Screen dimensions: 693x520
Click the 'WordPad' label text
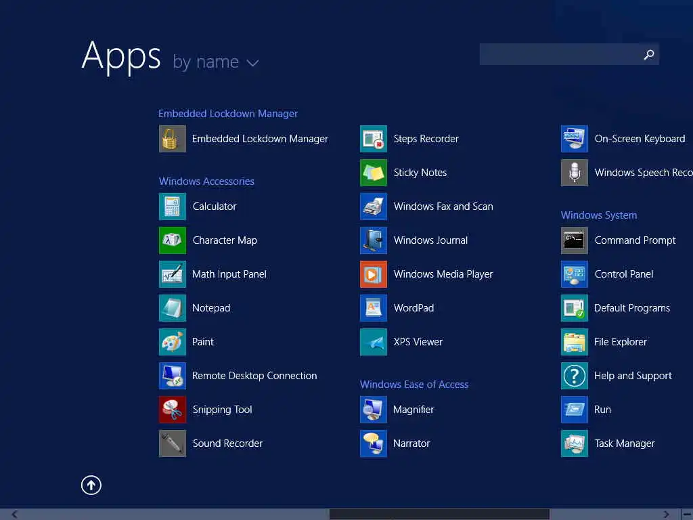[413, 308]
